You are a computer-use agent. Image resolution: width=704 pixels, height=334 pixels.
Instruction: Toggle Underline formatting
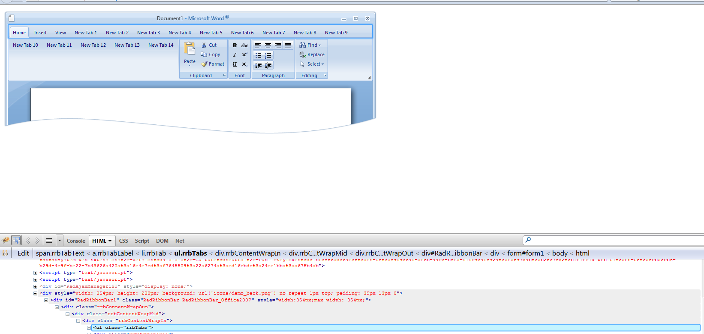[x=235, y=64]
